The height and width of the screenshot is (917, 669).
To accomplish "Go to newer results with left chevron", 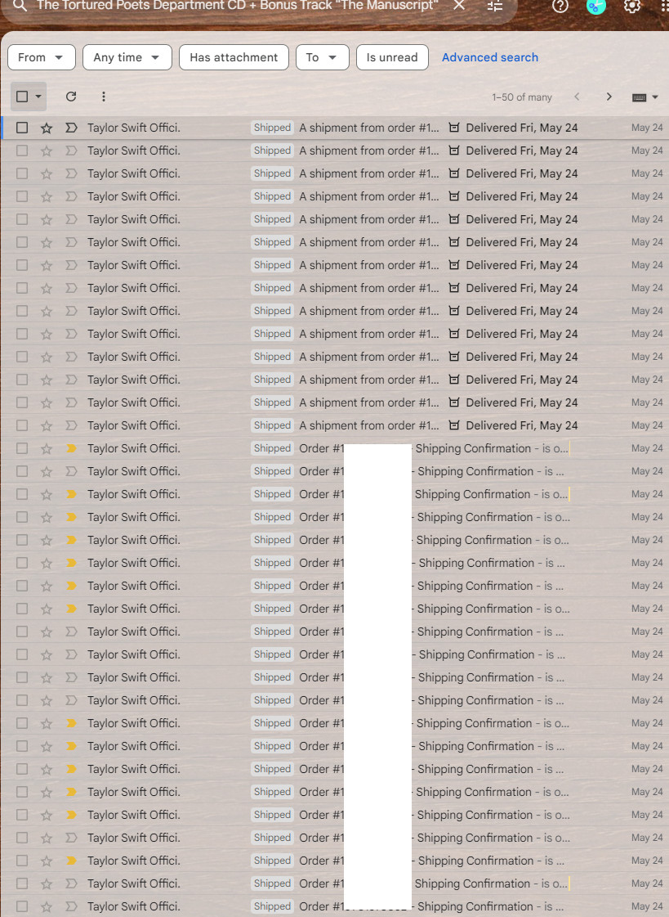I will pyautogui.click(x=577, y=97).
